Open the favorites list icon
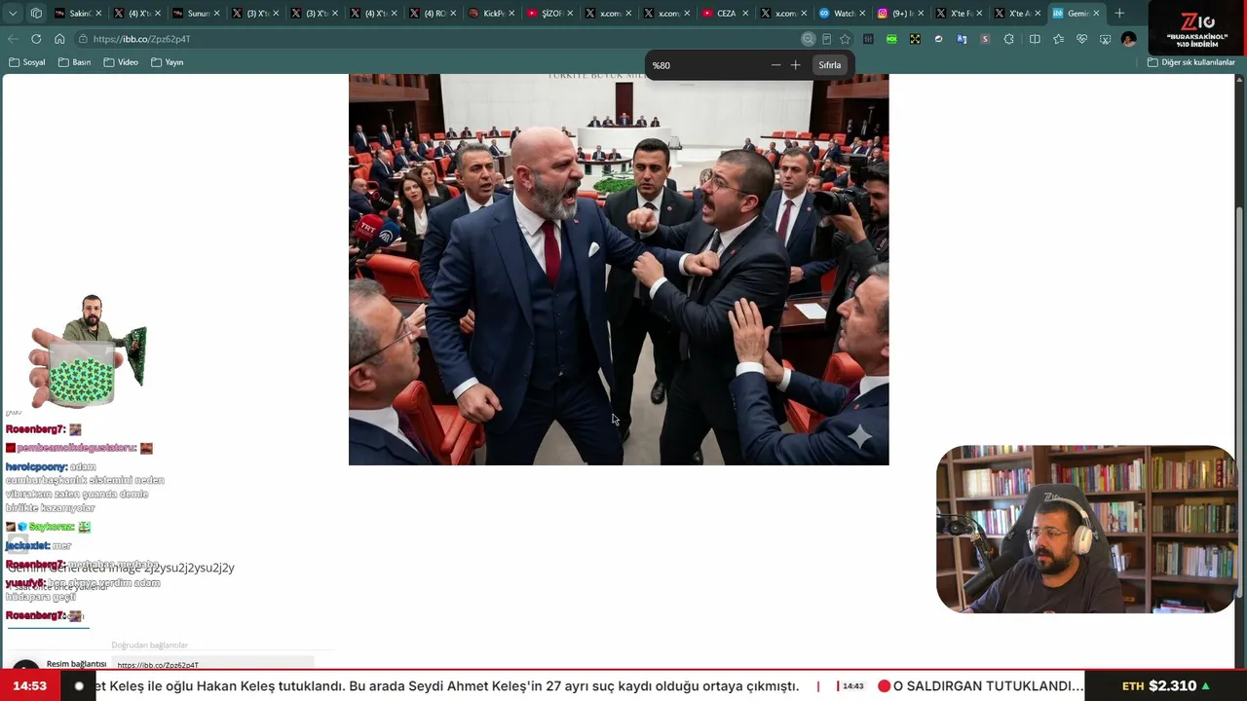The height and width of the screenshot is (701, 1247). click(1058, 39)
